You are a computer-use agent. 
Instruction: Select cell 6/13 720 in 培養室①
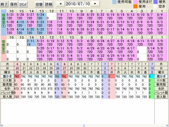pyautogui.click(x=132, y=16)
